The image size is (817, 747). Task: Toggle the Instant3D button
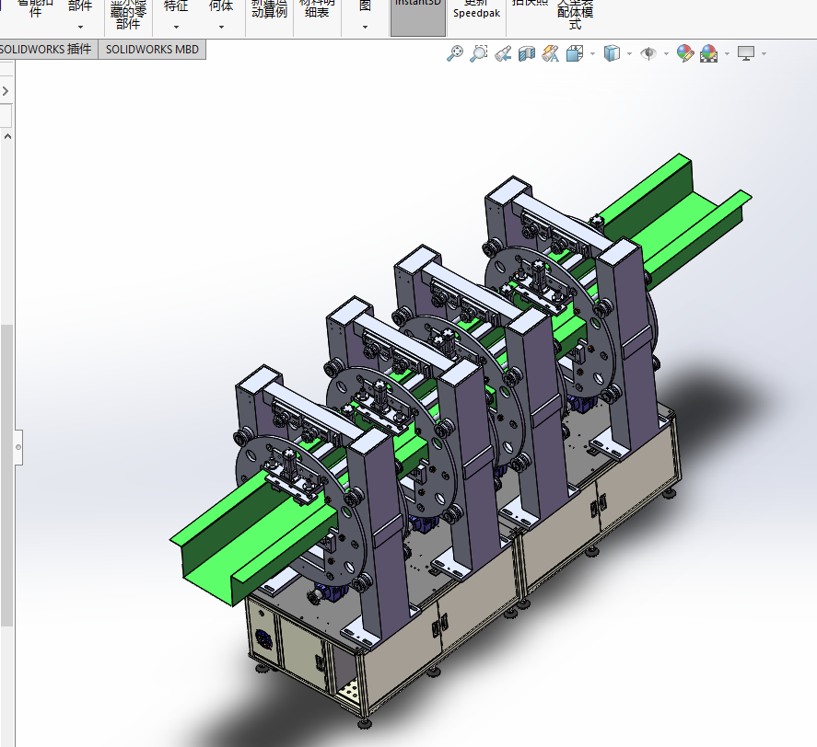coord(418,17)
